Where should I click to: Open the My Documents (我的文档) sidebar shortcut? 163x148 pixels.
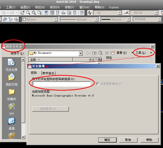(x=11, y=78)
